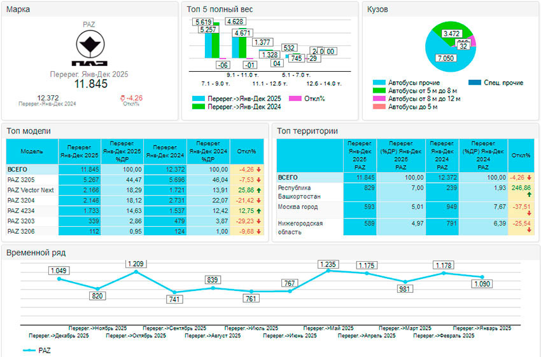Select the Нижегородская область territory row
Viewport: 541px width, 357px height.
coord(300,227)
